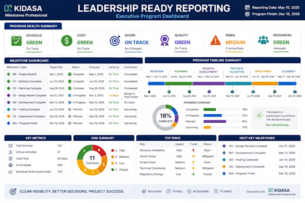Click the '+3 Days' variance value

click(113, 95)
